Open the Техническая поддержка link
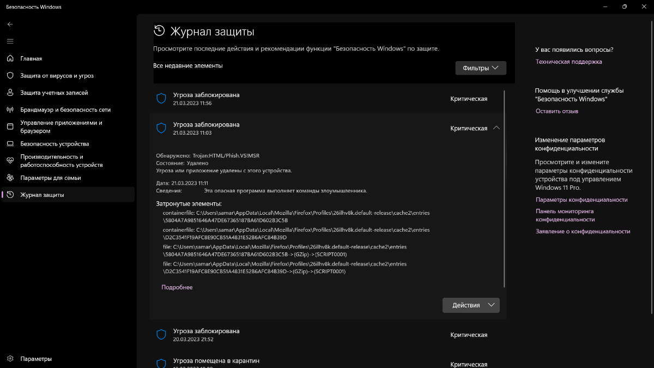 coord(568,62)
